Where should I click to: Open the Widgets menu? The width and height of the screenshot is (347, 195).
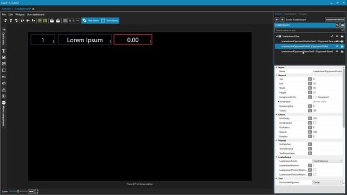(20, 15)
